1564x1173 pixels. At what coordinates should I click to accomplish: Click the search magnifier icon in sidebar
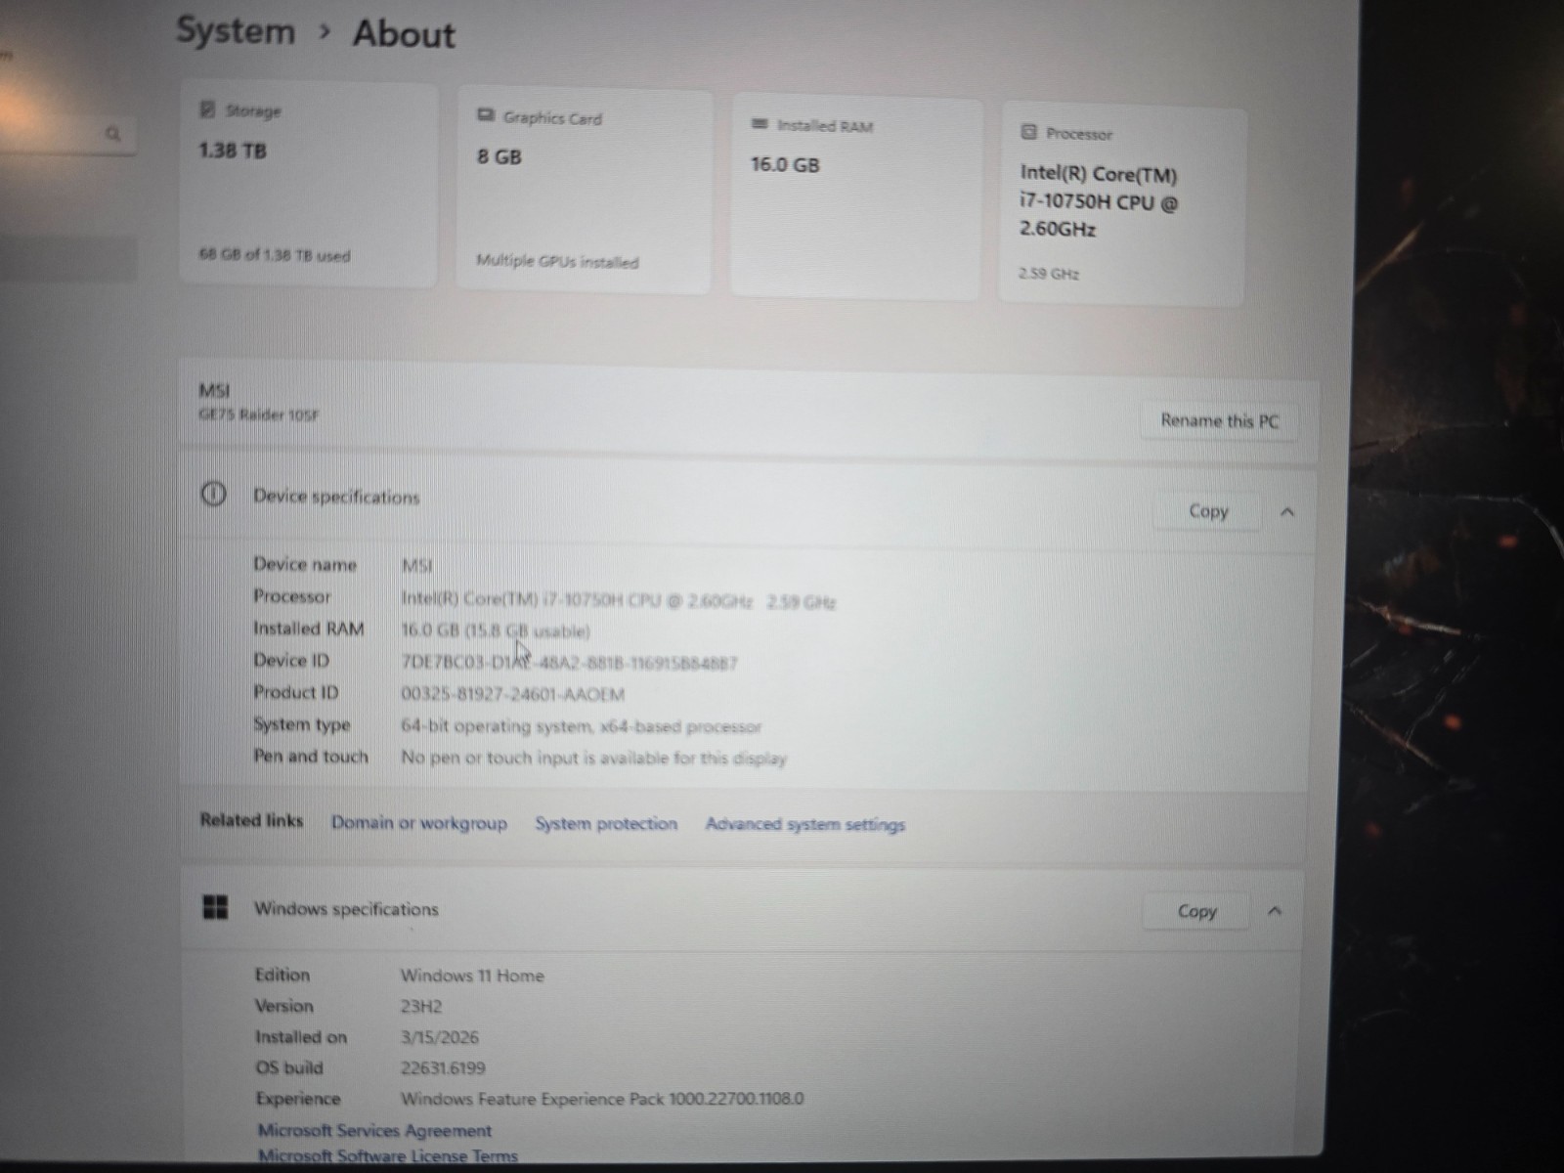[113, 133]
